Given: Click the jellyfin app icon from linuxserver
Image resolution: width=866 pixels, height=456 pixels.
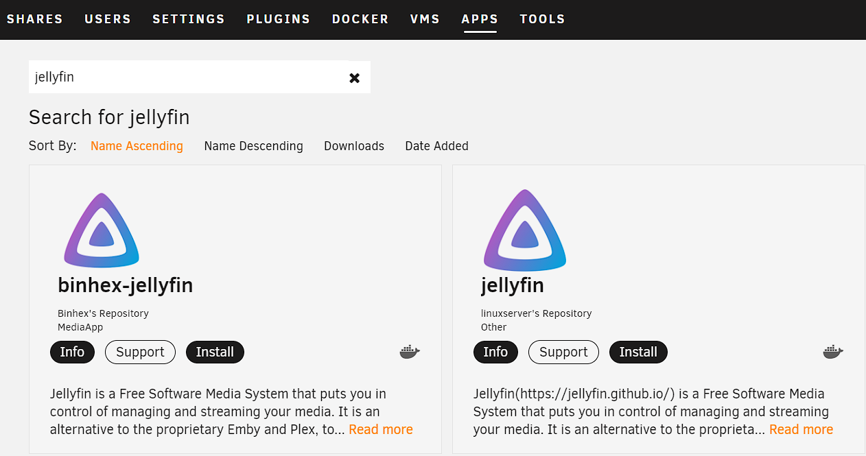Looking at the screenshot, I should pyautogui.click(x=524, y=231).
